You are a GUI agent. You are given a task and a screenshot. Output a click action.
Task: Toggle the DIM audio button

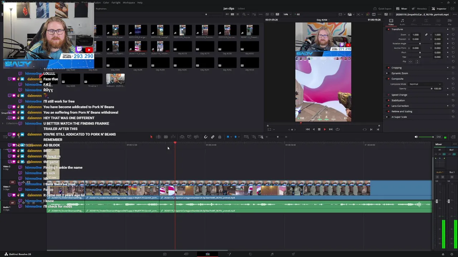coord(439,137)
